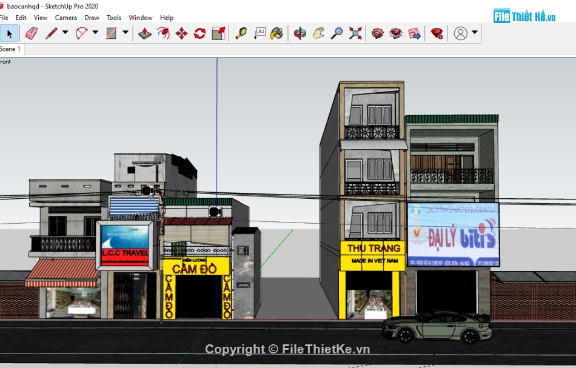The width and height of the screenshot is (576, 368).
Task: Open the Tools menu
Action: pyautogui.click(x=114, y=18)
